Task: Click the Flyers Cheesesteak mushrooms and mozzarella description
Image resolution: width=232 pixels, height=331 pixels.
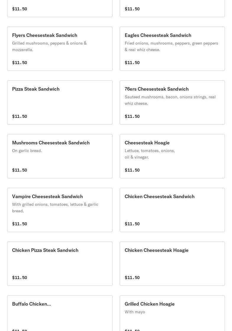Action: (49, 46)
